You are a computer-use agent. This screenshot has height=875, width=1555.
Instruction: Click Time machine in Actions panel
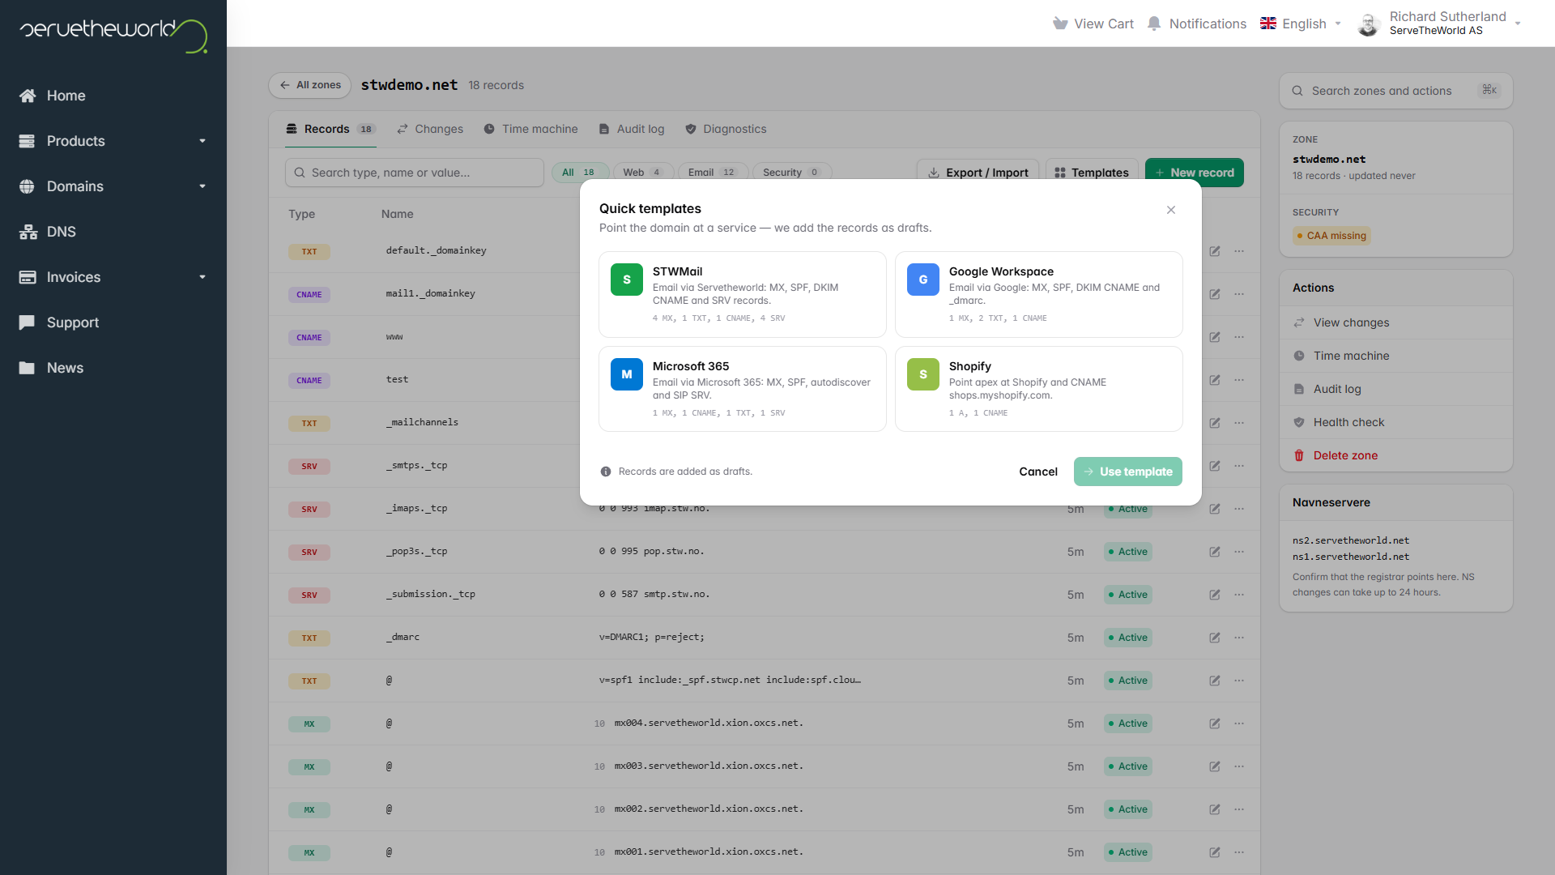point(1396,356)
